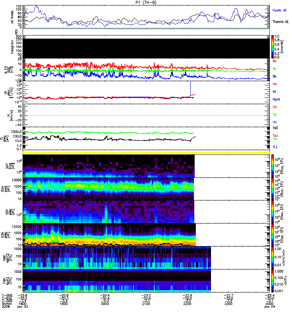Click the SST ions energy spectrogram
Image resolution: width=292 pixels, height=312 pixels.
click(109, 166)
